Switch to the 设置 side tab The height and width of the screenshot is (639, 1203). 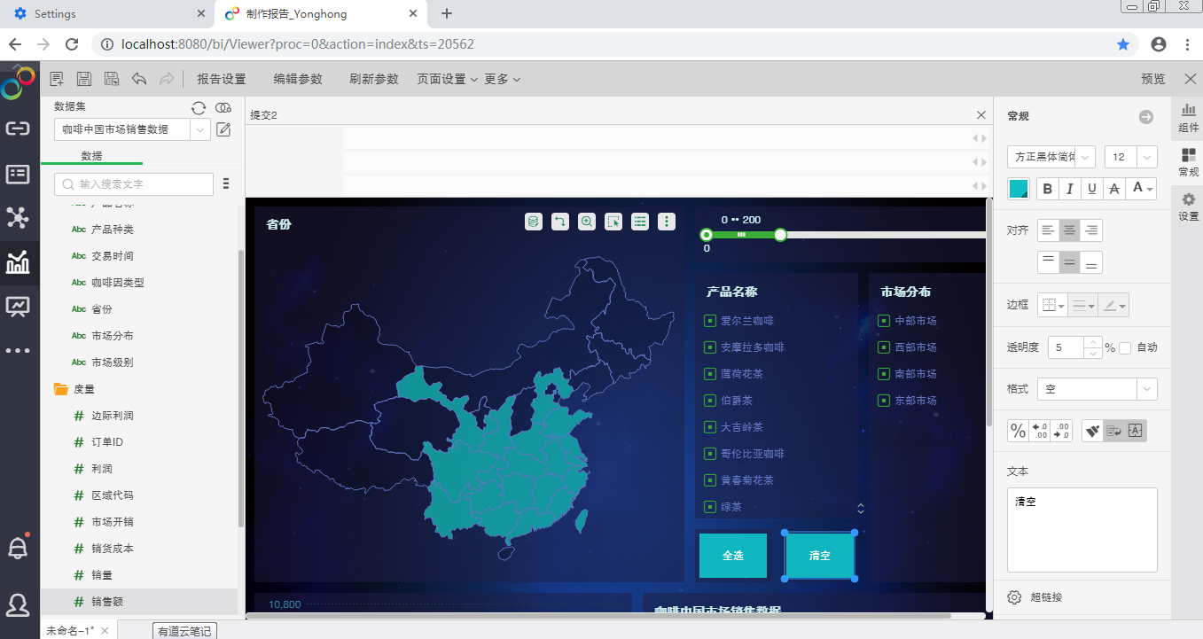(1188, 207)
